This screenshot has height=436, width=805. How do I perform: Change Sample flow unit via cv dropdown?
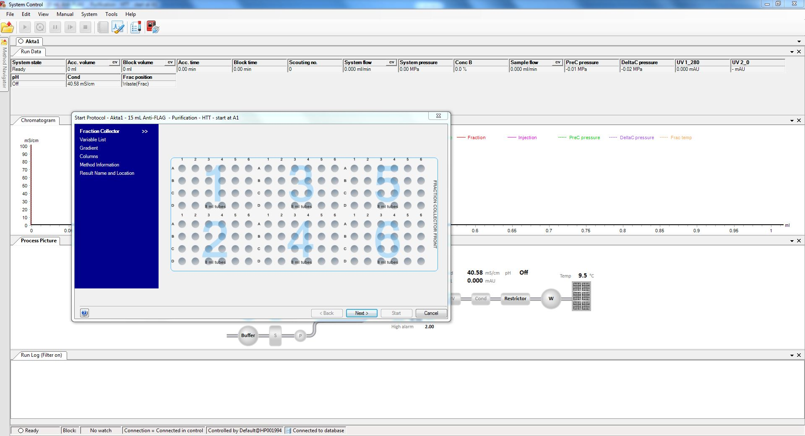(558, 62)
